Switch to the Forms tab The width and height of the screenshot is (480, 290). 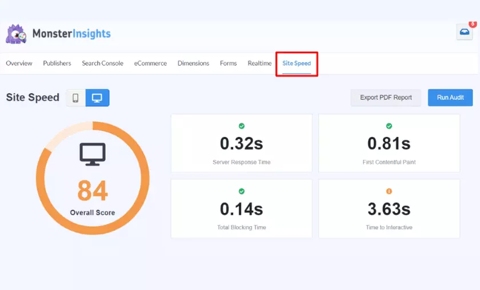(x=229, y=63)
